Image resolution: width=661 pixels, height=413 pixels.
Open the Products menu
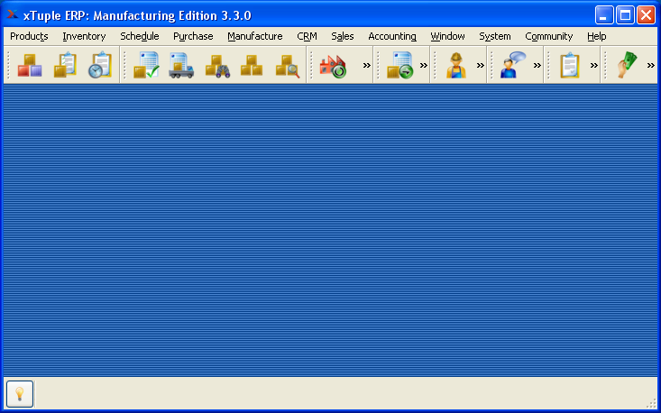pyautogui.click(x=29, y=37)
